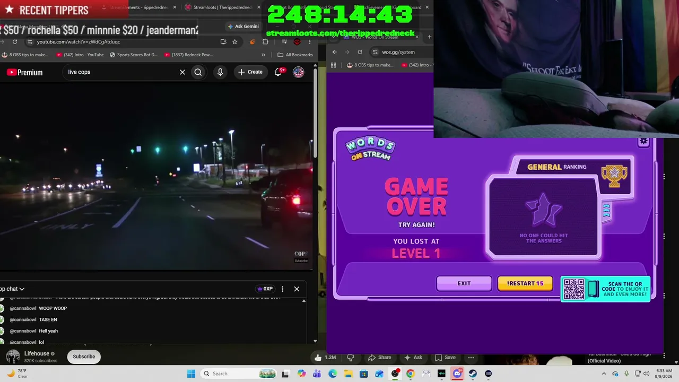Close the live chat panel
The image size is (679, 382).
tap(297, 289)
